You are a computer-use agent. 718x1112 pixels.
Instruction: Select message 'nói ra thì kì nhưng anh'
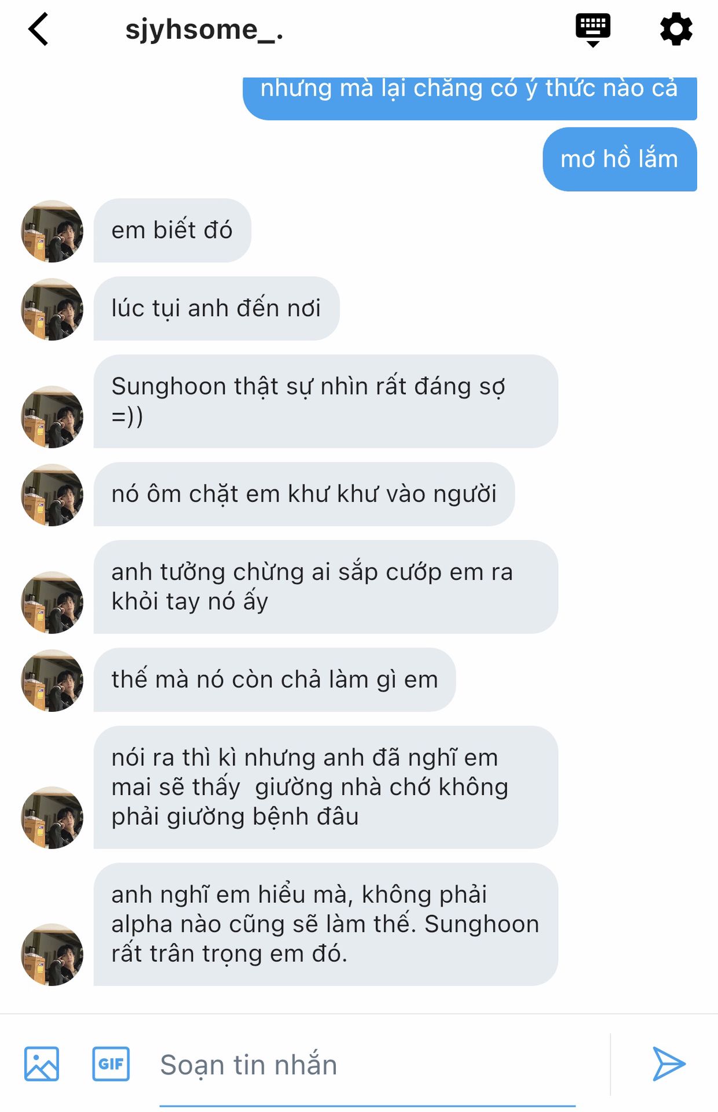point(325,787)
